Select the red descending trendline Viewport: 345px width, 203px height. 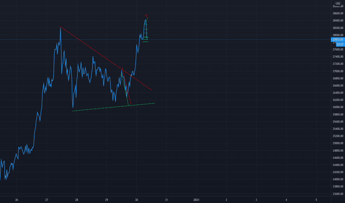click(x=105, y=58)
